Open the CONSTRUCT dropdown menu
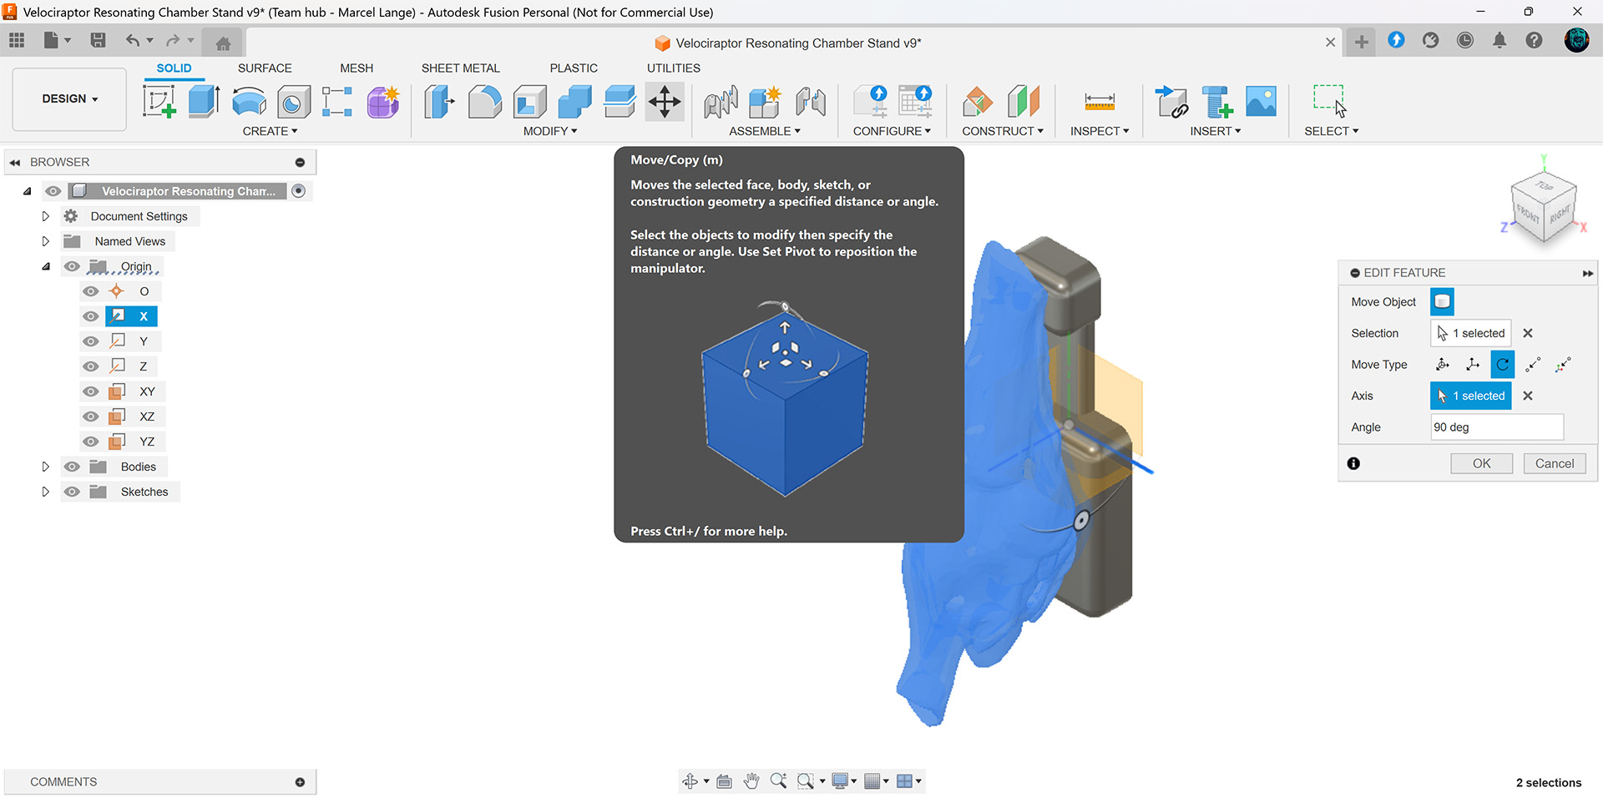 coord(1003,131)
